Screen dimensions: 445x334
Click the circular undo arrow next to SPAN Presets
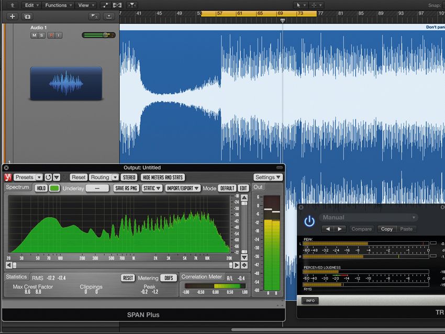48,177
